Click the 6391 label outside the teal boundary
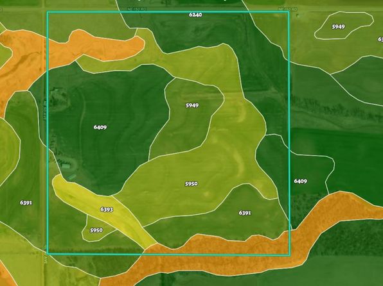Screen dimensions: 383x286 26,203
